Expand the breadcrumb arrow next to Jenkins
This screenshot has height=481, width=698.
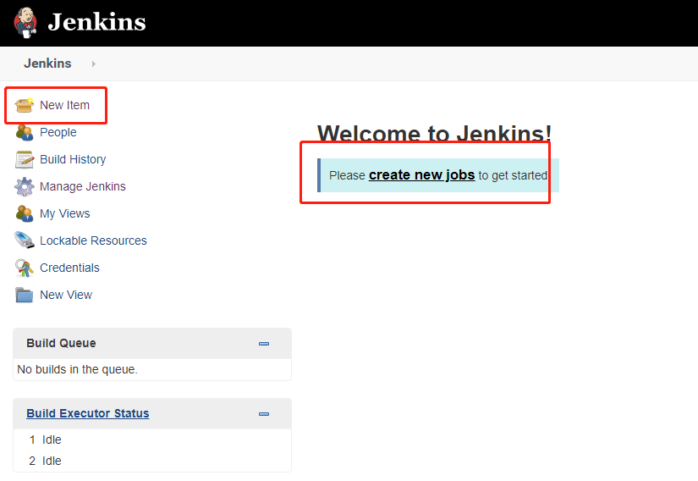tap(93, 64)
